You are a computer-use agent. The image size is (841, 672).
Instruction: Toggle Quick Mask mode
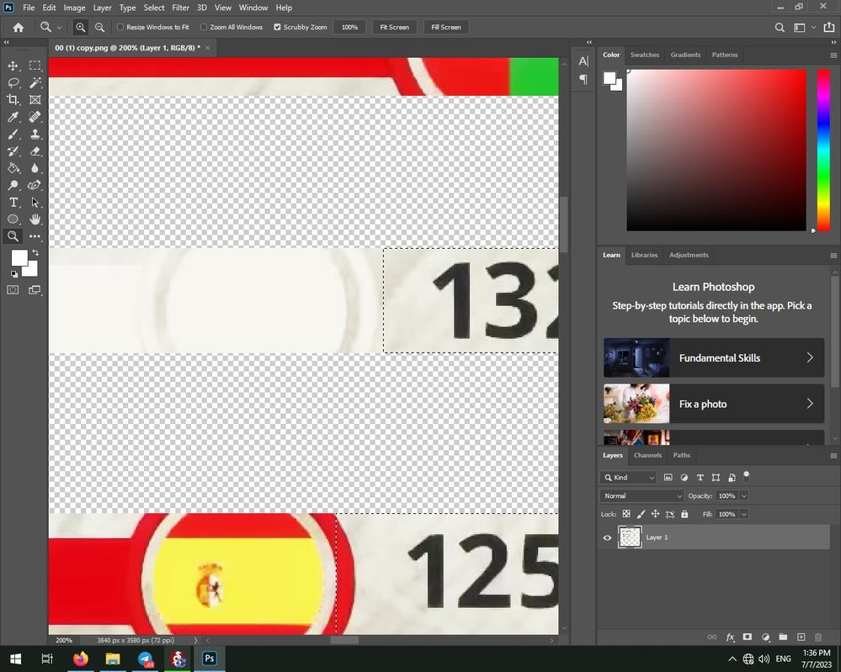coord(13,290)
